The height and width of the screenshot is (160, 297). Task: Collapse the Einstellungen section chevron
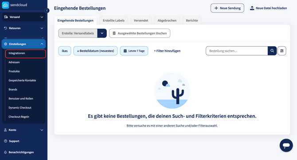[x=42, y=44]
